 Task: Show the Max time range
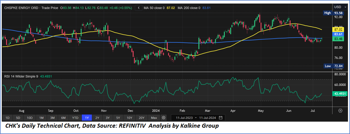pyautogui.click(x=154, y=118)
